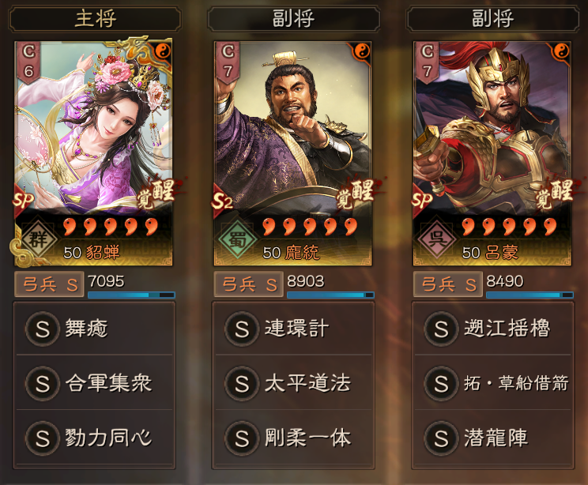588x485 pixels.
Task: Click the 蜀 faction emblem
Action: tap(237, 239)
